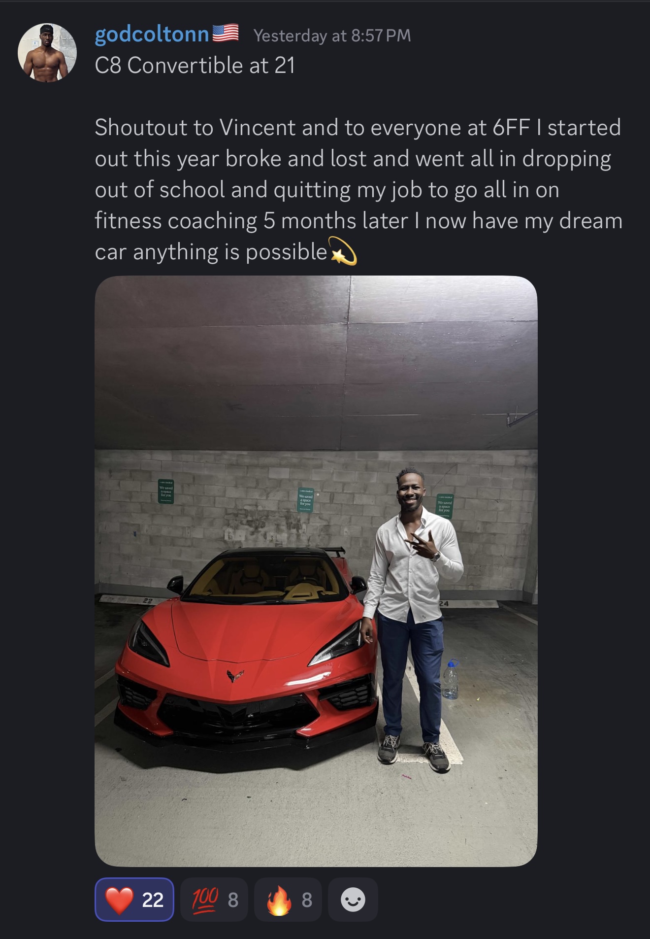Open godcoltonn's round profile avatar
The image size is (650, 939).
point(47,52)
